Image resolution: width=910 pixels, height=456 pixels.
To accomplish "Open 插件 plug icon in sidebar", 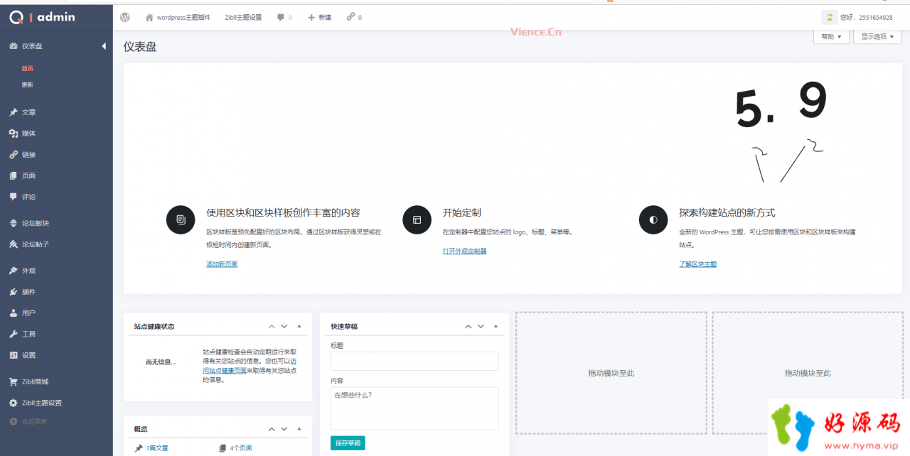I will [x=14, y=292].
